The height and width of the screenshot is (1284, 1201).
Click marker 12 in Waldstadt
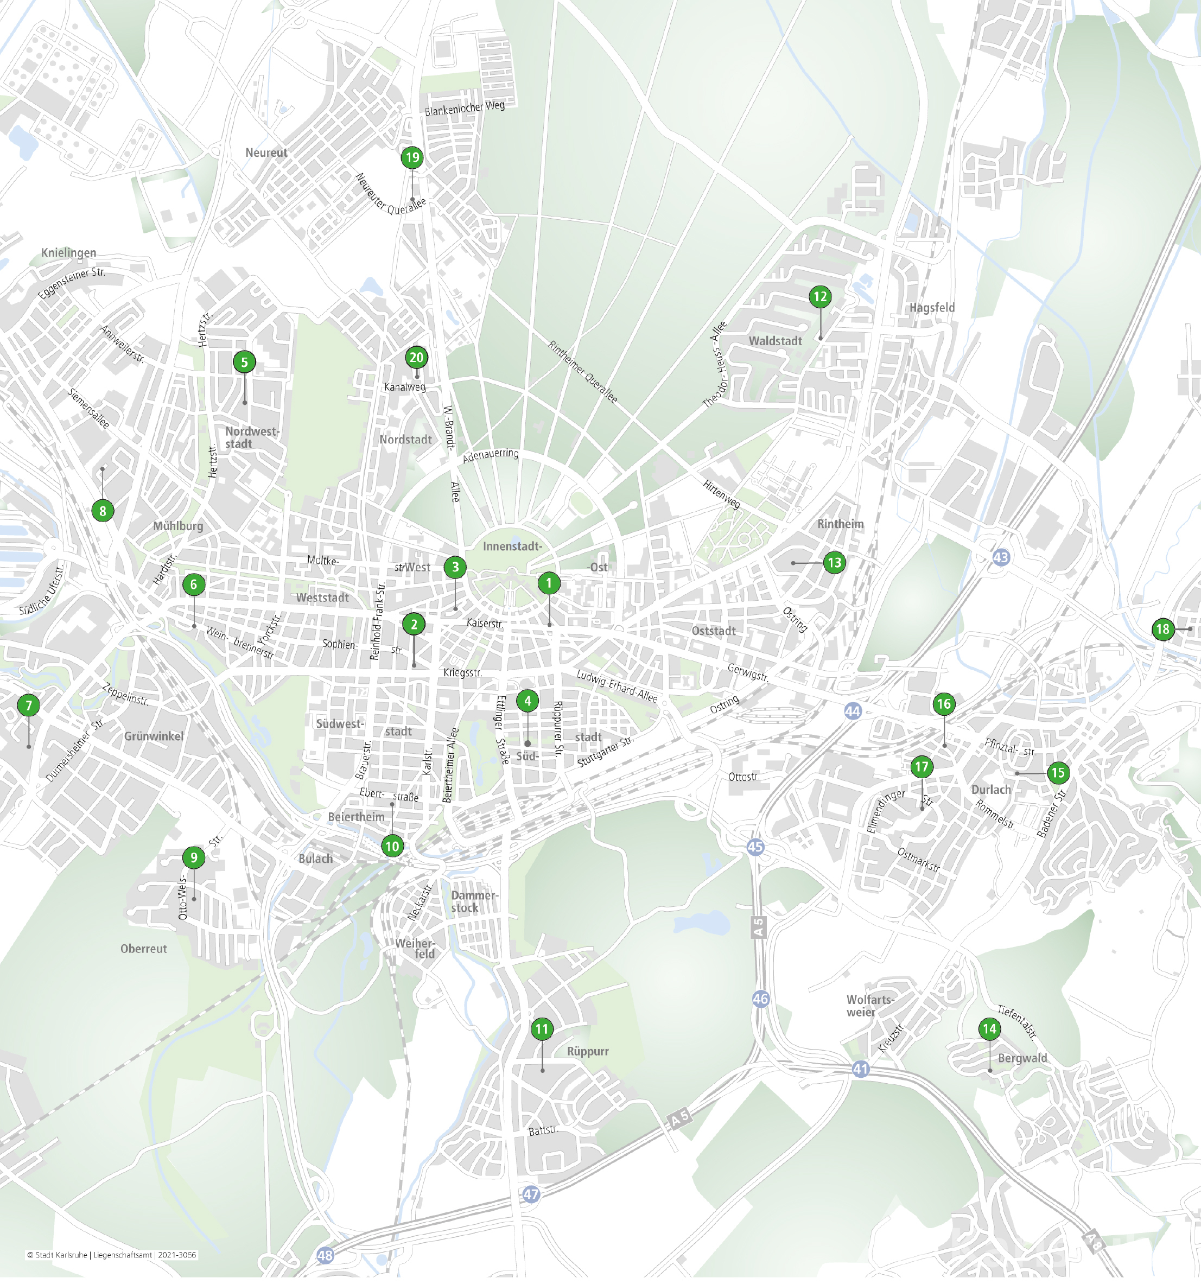tap(820, 297)
